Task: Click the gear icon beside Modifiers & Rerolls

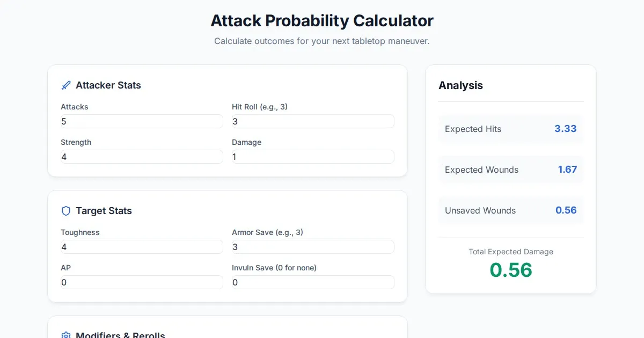Action: [66, 335]
